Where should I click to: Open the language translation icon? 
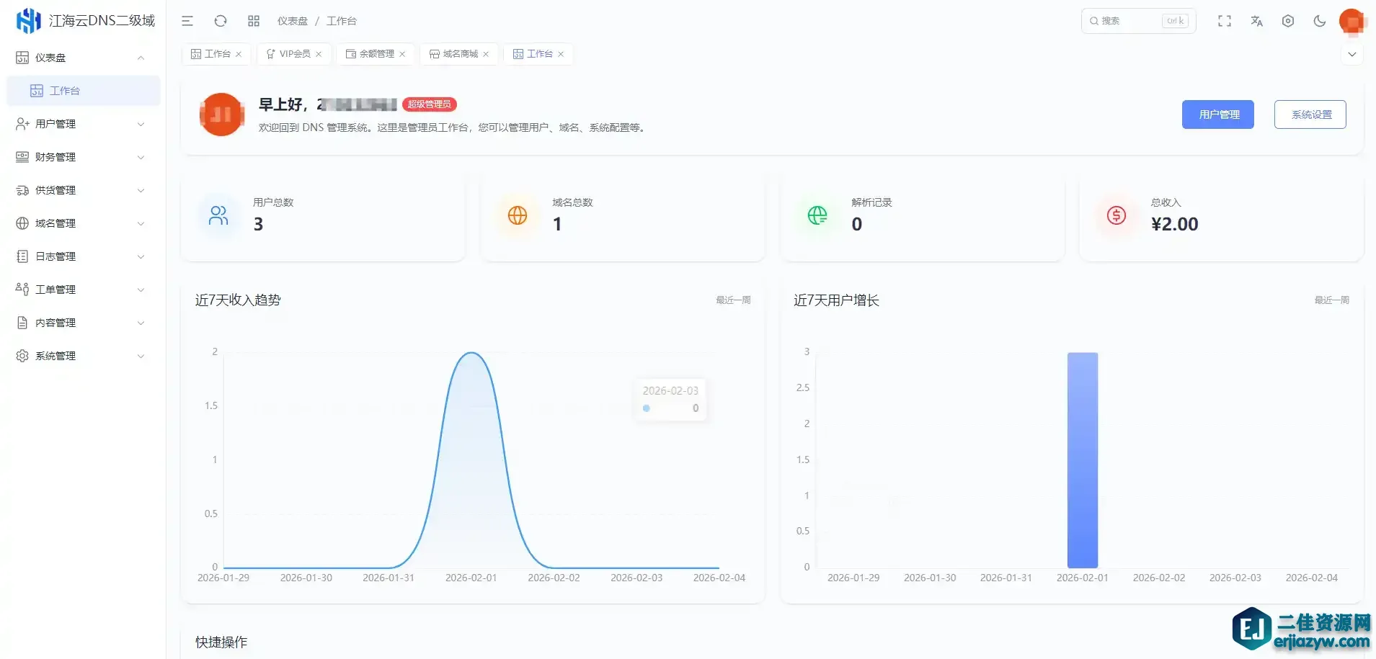click(1256, 21)
